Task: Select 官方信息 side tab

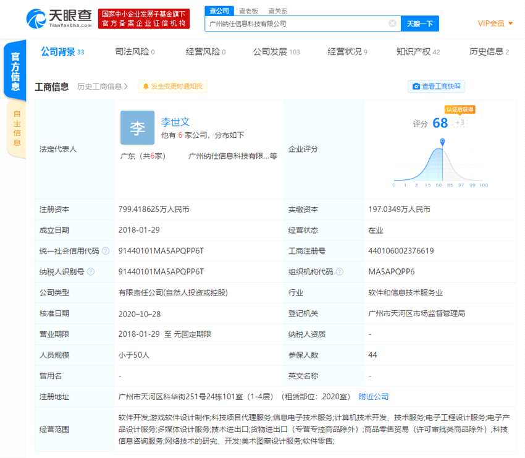Action: [15, 70]
